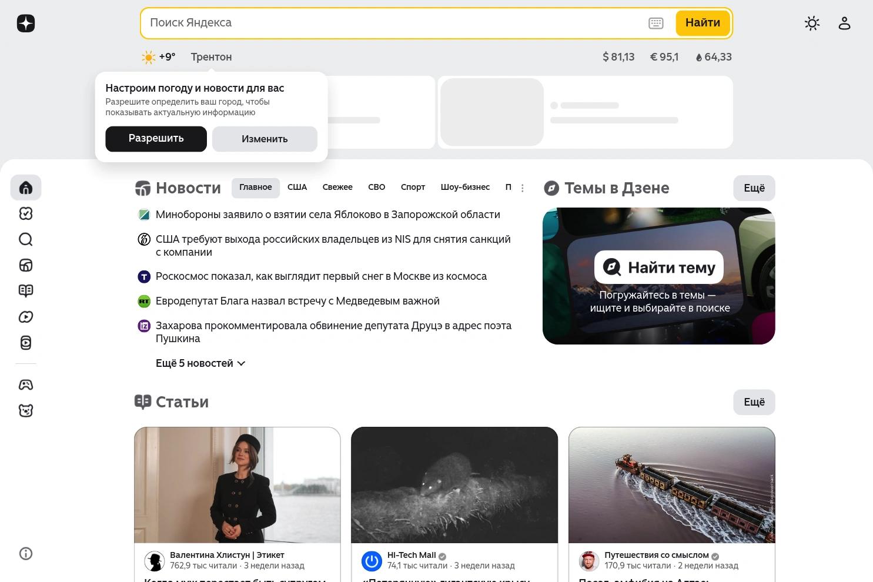Viewport: 873px width, 582px height.
Task: Click the Yandex star logo top left
Action: pyautogui.click(x=25, y=23)
